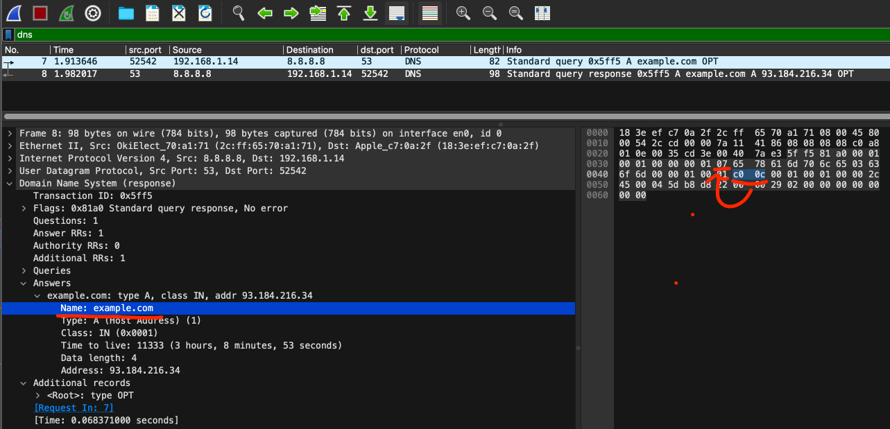Sort by the Source column header
The height and width of the screenshot is (429, 890).
pyautogui.click(x=226, y=50)
